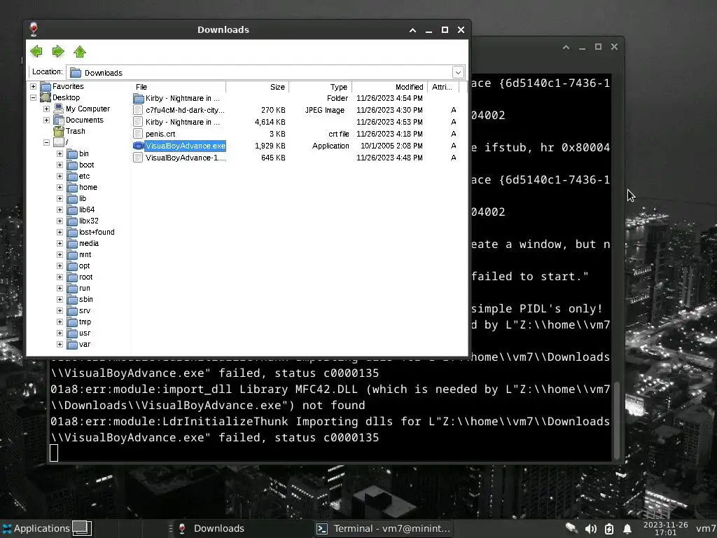Expand the Favorites tree node
The height and width of the screenshot is (538, 717).
(33, 86)
